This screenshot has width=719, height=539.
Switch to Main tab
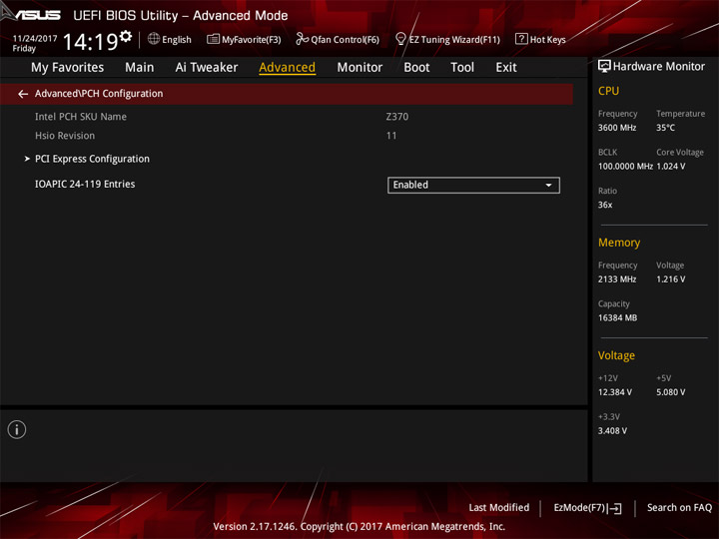coord(140,68)
